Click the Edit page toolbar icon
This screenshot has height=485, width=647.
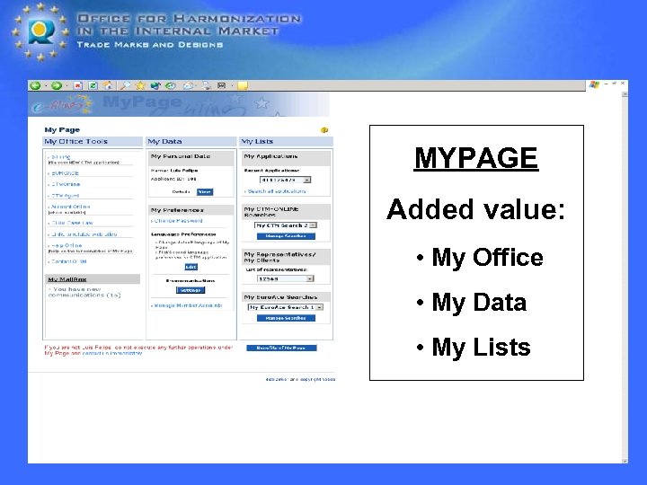point(222,85)
